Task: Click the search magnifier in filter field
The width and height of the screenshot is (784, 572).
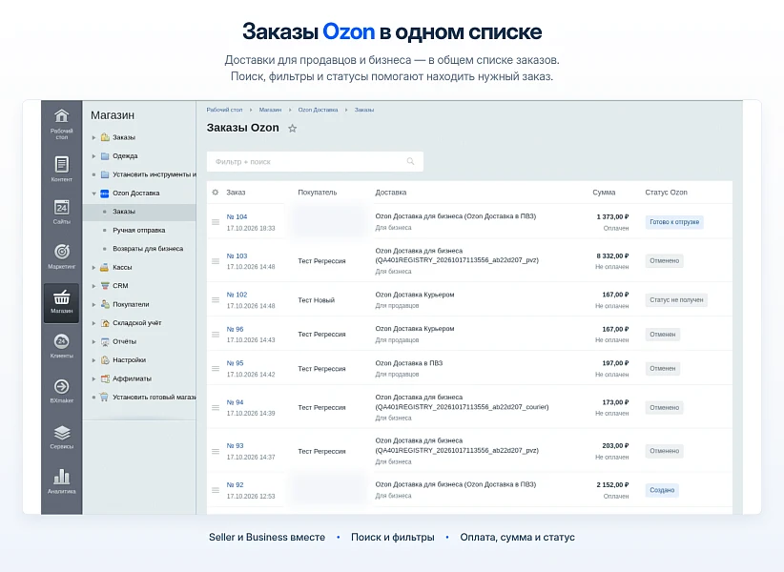Action: coord(410,161)
